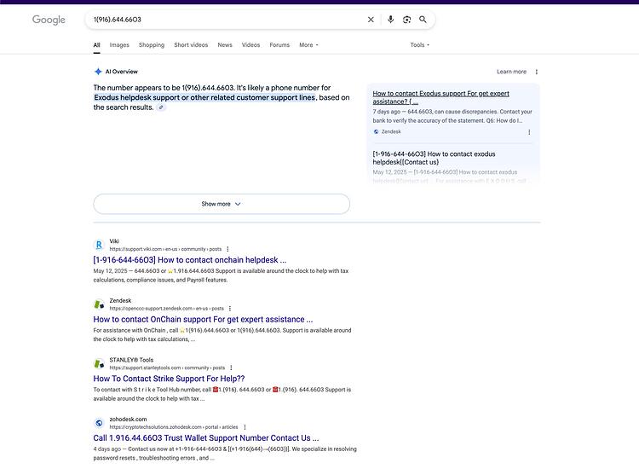The height and width of the screenshot is (469, 639).
Task: Open AI Overview three-dot options menu
Action: [x=536, y=72]
